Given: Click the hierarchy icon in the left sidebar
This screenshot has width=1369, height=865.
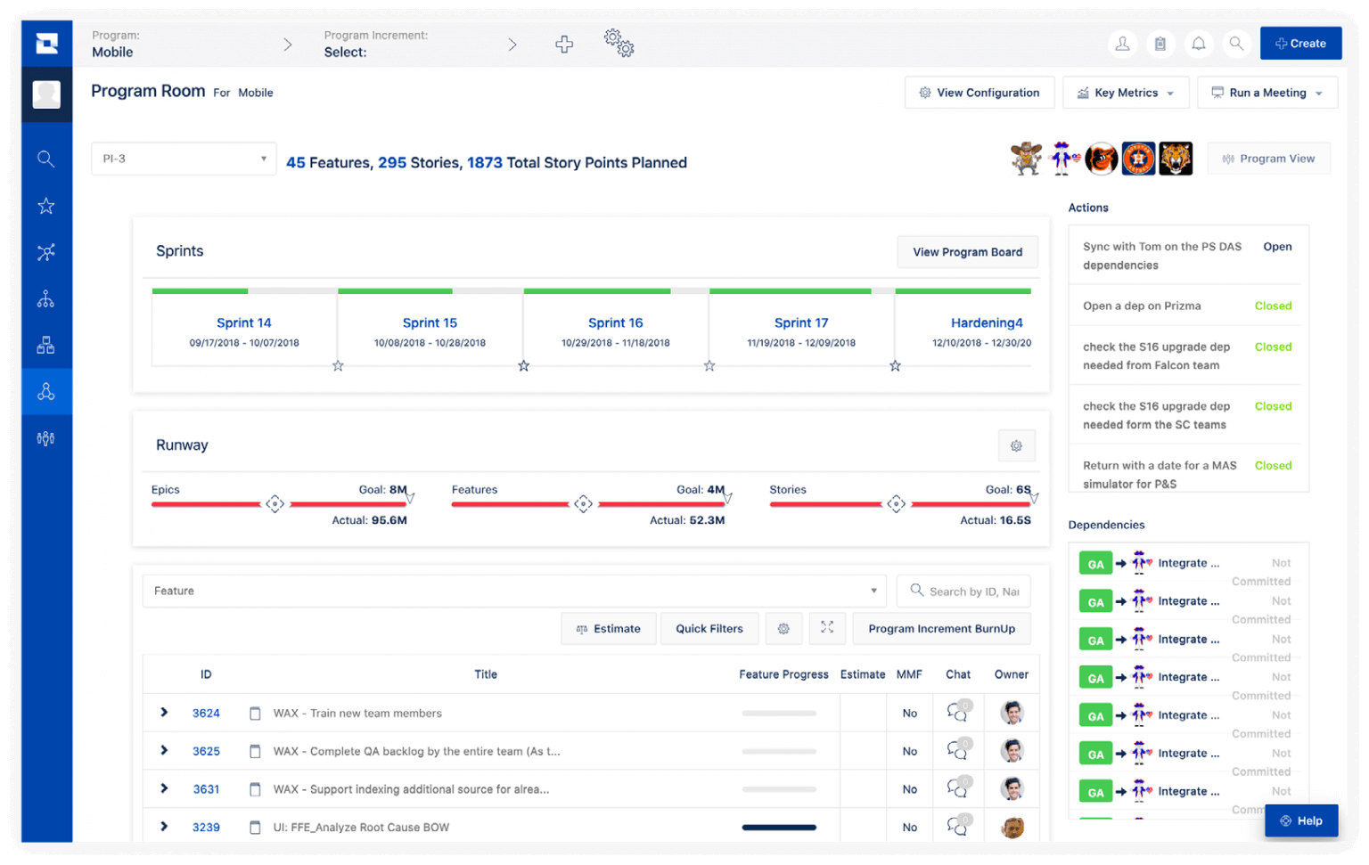Looking at the screenshot, I should point(45,298).
